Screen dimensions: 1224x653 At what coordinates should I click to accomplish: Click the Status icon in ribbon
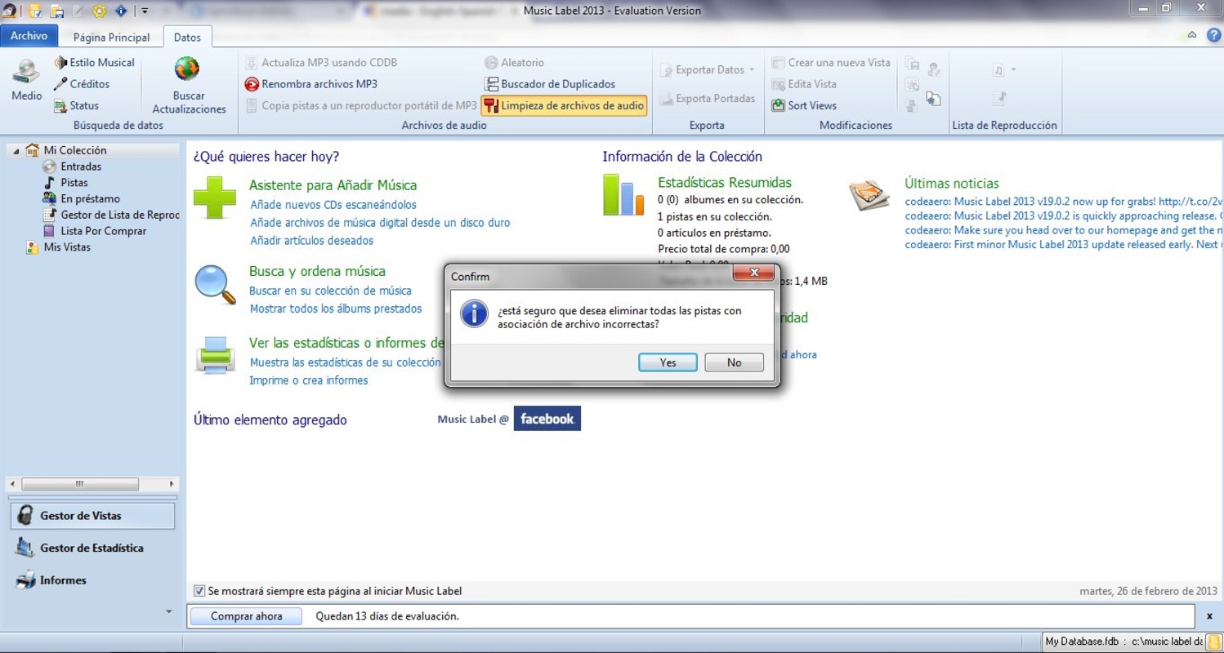[60, 105]
